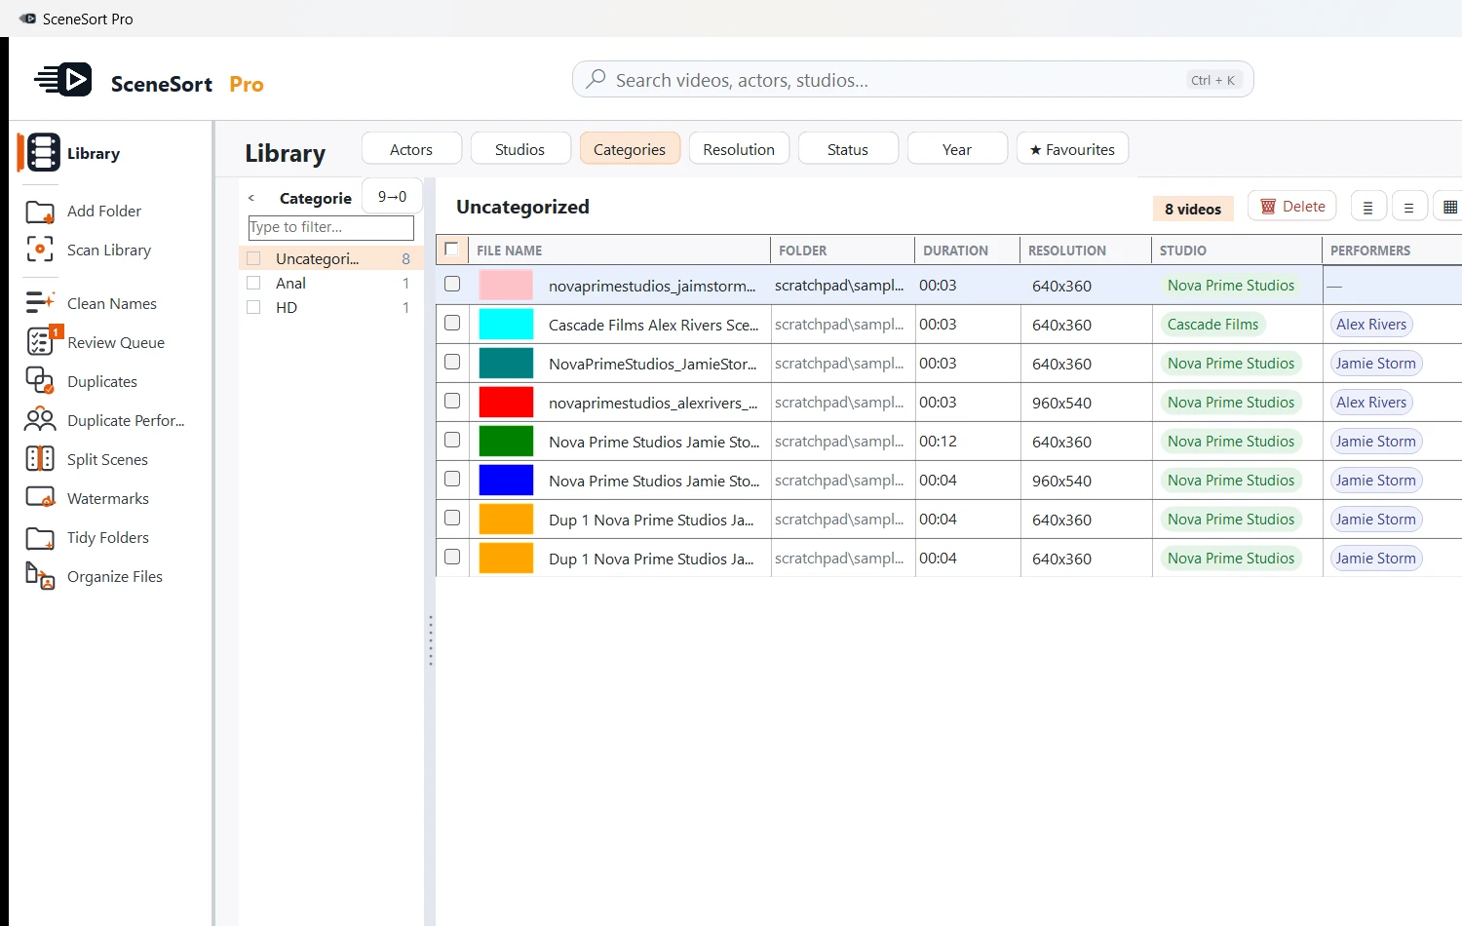Click the Cascade Films studio tag
Screen dimensions: 1462x926
point(1212,325)
